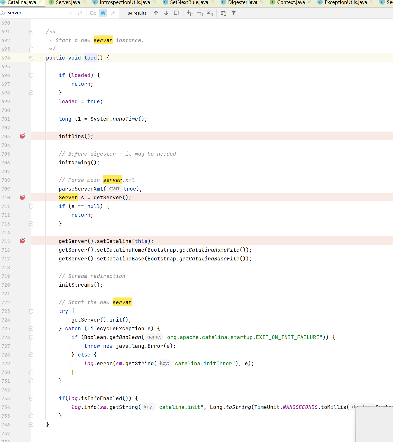Image resolution: width=393 pixels, height=442 pixels.
Task: Click "catalina.initError" string literal
Action: tap(204, 363)
